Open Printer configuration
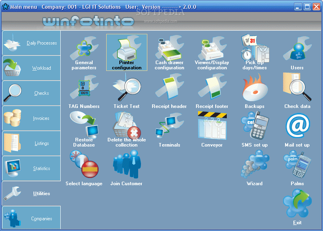The height and width of the screenshot is (231, 323). click(x=127, y=53)
